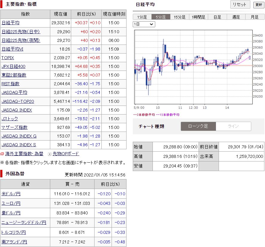Click the arrow icon beside 先物OPボード

50,154
